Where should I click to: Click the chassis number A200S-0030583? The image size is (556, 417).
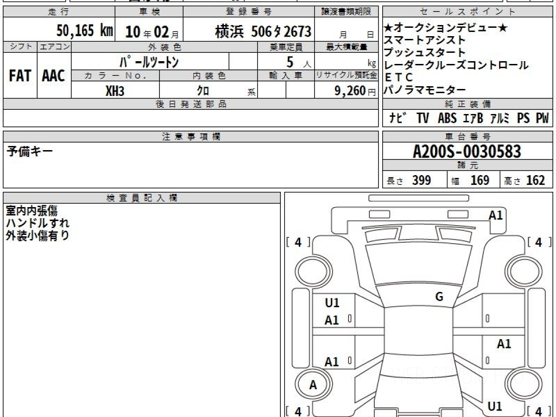(x=467, y=151)
